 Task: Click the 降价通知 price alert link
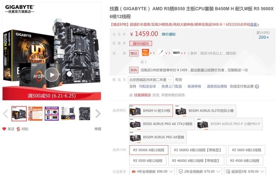tap(168, 34)
